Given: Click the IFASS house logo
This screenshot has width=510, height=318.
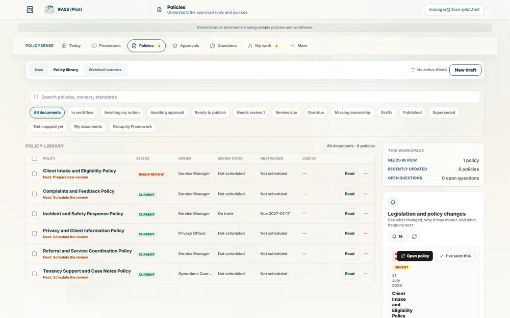Looking at the screenshot, I should pyautogui.click(x=49, y=9).
